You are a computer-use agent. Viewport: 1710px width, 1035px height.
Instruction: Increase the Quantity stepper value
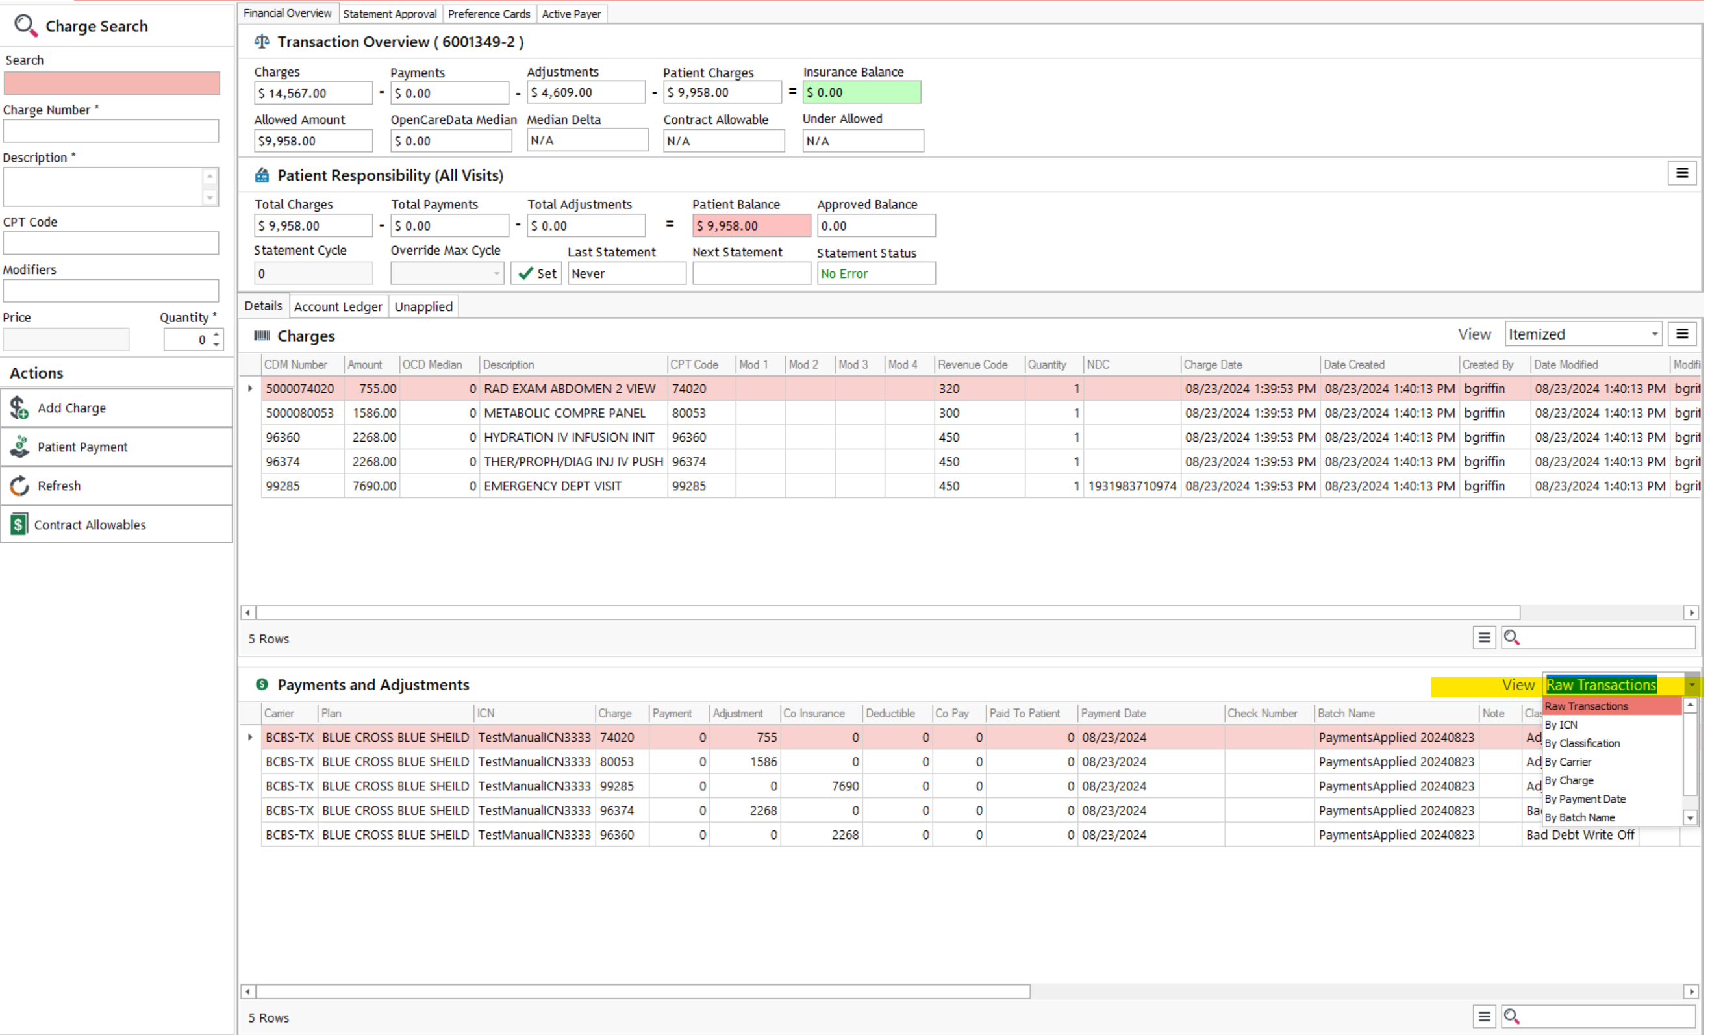(x=217, y=335)
